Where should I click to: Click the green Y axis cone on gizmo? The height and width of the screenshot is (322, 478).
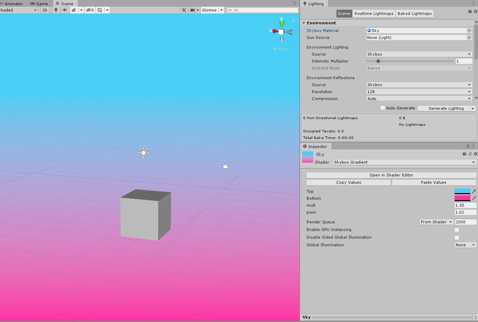pyautogui.click(x=282, y=24)
